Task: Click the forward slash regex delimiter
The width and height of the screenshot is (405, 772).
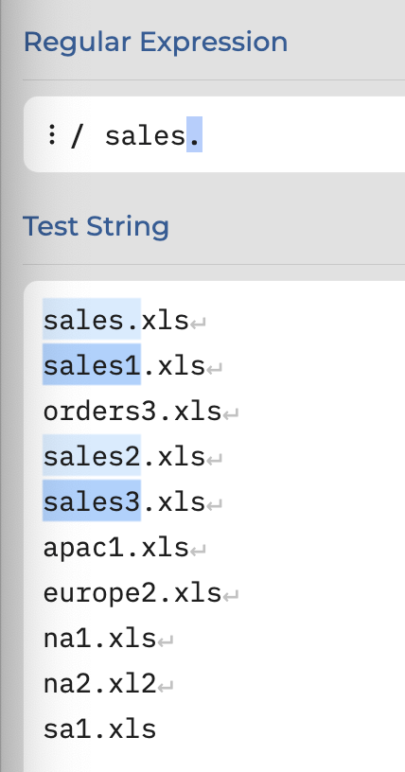Action: tap(76, 136)
